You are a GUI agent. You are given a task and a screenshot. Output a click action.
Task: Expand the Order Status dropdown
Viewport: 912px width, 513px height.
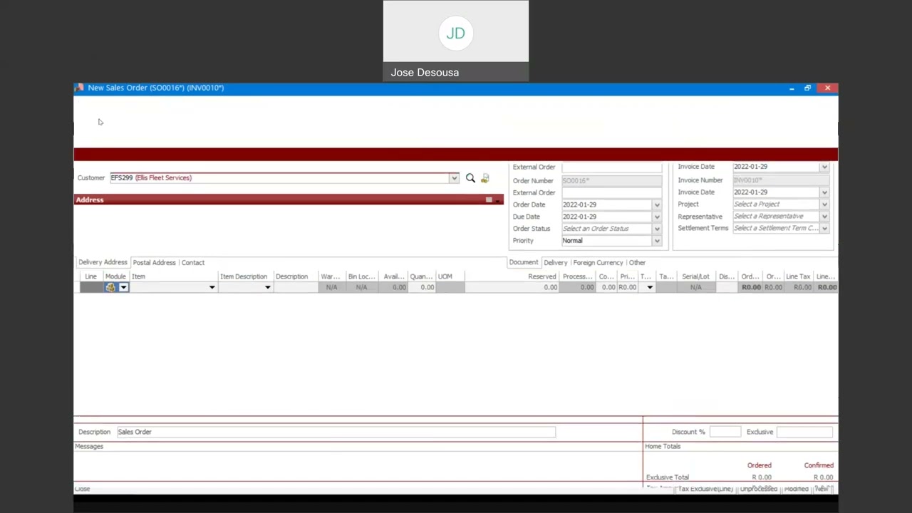pos(657,229)
